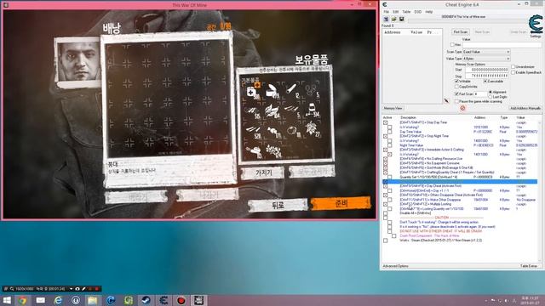Click the Stop address input field
Screen dimensions: 545x306
pyautogui.click(x=487, y=76)
